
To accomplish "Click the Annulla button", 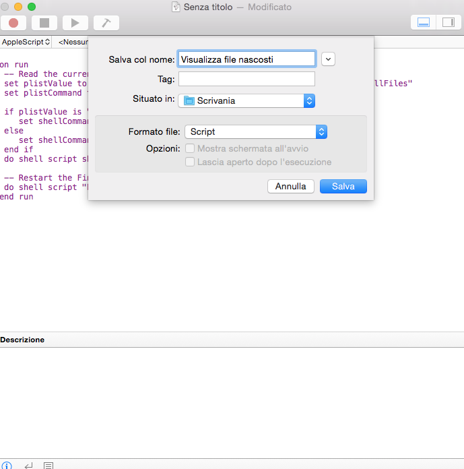I will pos(291,187).
